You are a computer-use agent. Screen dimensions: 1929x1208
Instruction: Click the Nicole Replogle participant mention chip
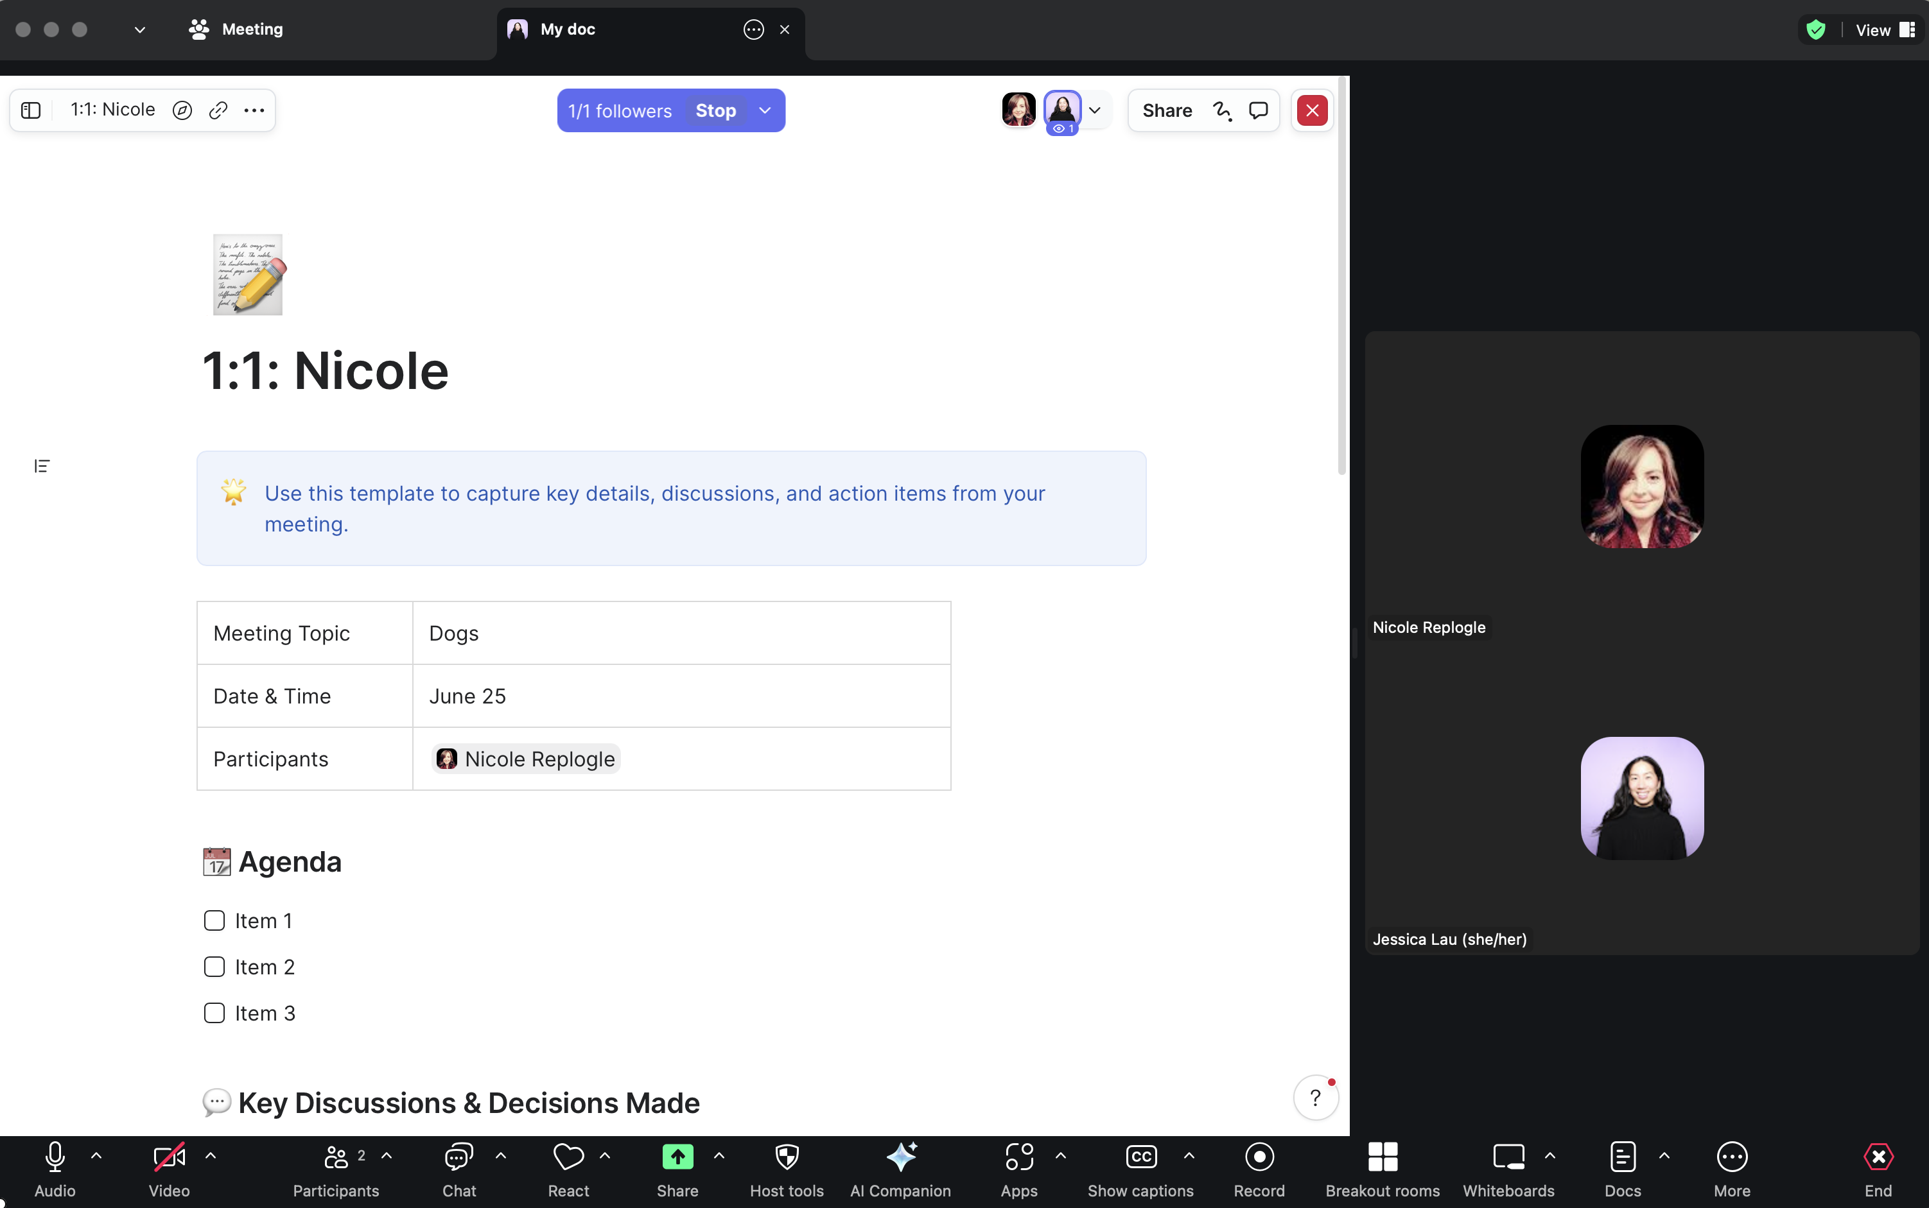click(x=527, y=759)
